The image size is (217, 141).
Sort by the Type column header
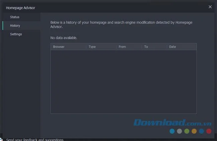(101, 47)
